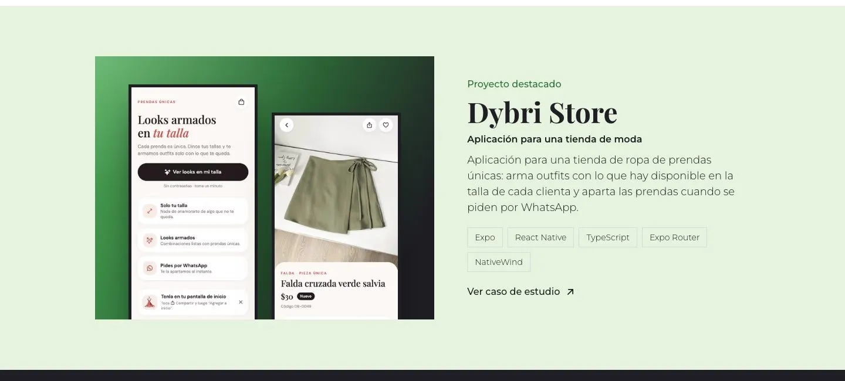This screenshot has height=381, width=845.
Task: Click the NativeWind tag
Action: pyautogui.click(x=499, y=262)
